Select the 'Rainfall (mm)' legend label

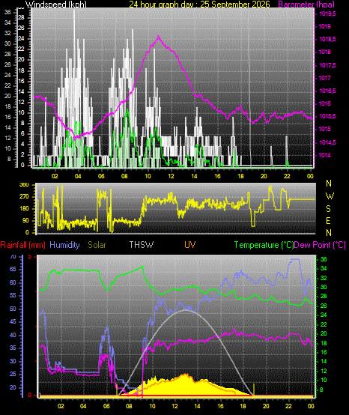coord(22,245)
